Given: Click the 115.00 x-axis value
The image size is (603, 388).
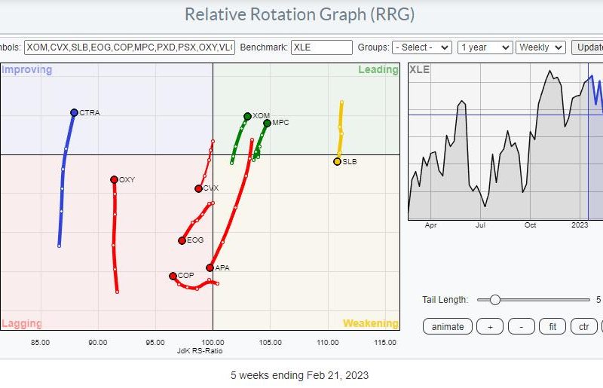Looking at the screenshot, I should [385, 342].
